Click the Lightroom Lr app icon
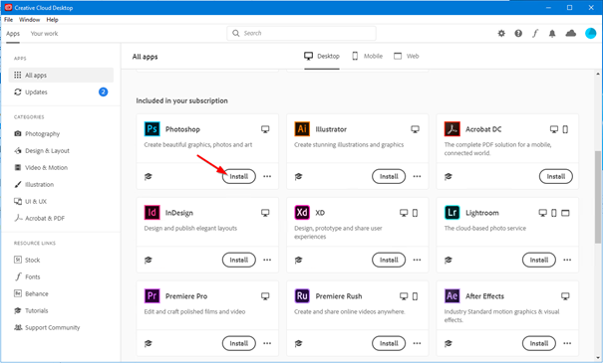 (452, 212)
